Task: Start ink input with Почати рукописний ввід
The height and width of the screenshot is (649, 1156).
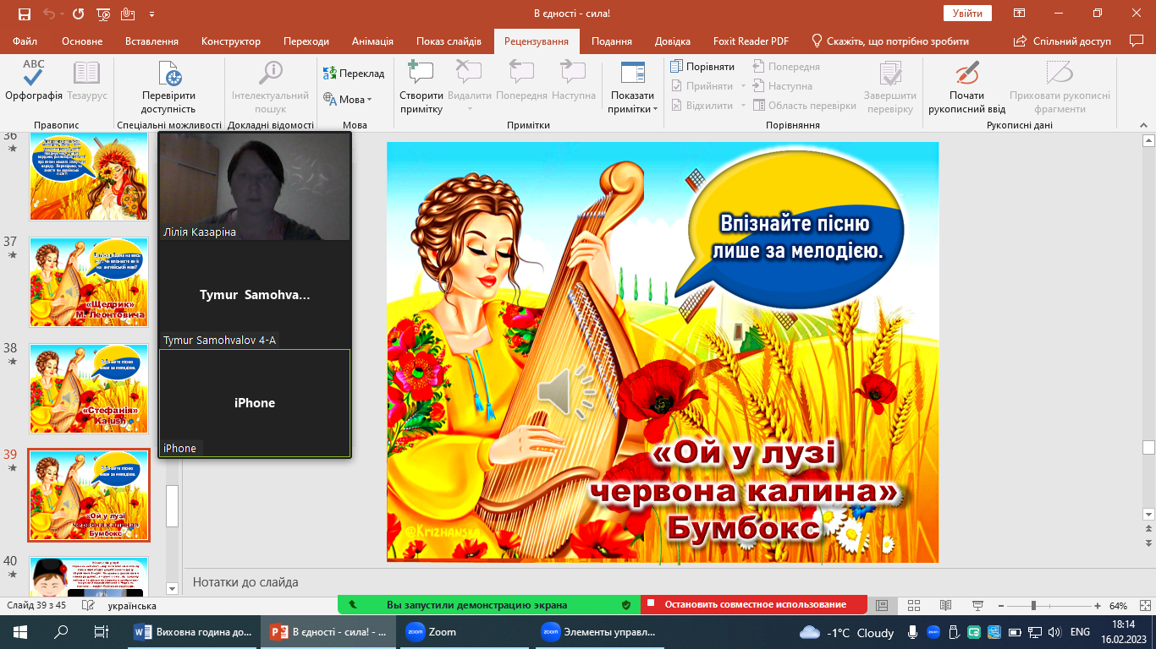Action: pyautogui.click(x=966, y=87)
